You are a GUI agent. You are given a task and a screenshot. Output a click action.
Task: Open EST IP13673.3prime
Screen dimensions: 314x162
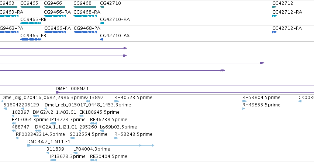[x=53, y=160]
